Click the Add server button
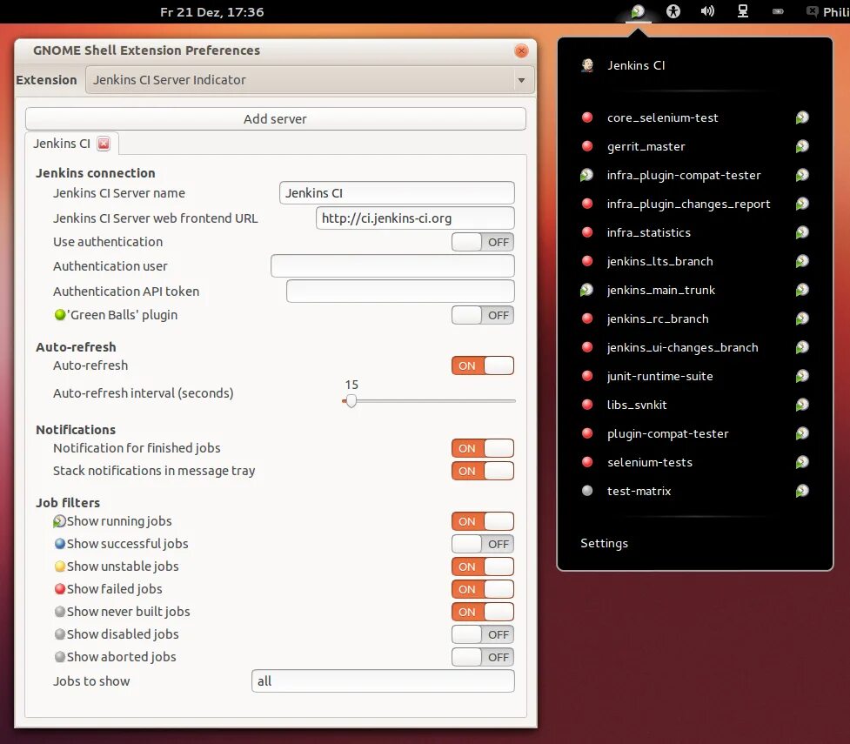This screenshot has height=744, width=850. coord(276,118)
